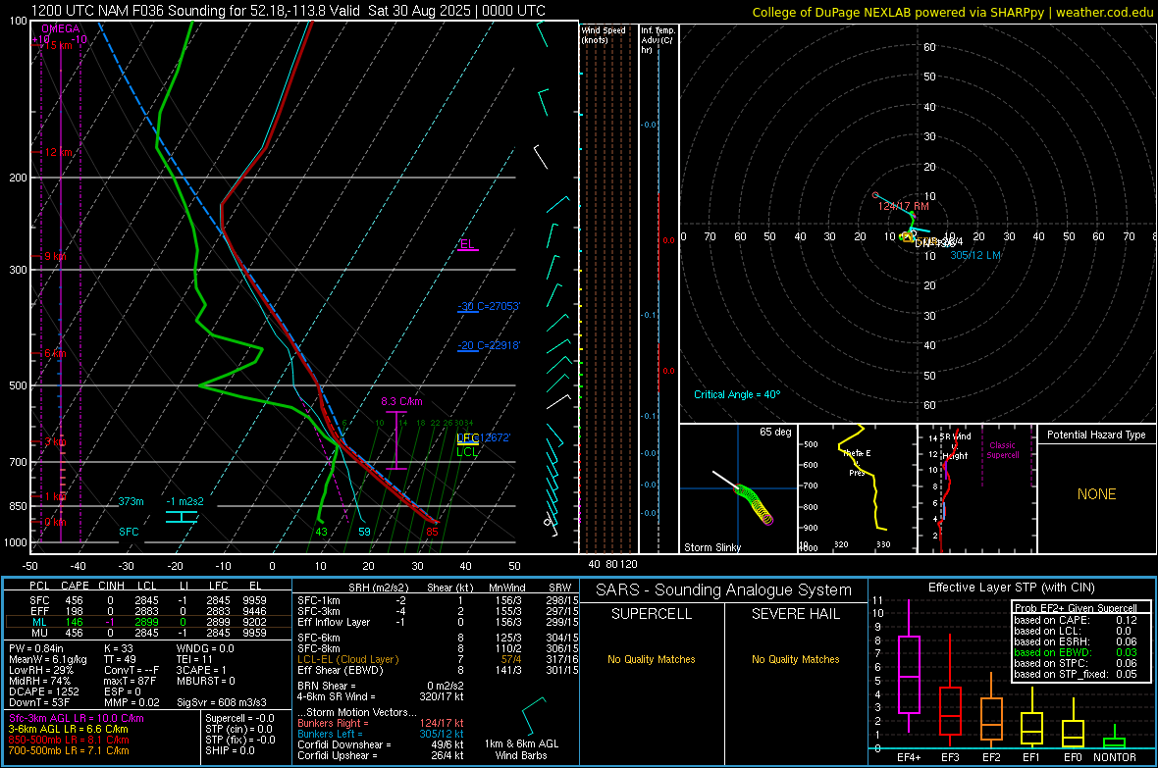Select the EFF parcel row label
Viewport: 1158px width, 768px height.
pyautogui.click(x=39, y=611)
